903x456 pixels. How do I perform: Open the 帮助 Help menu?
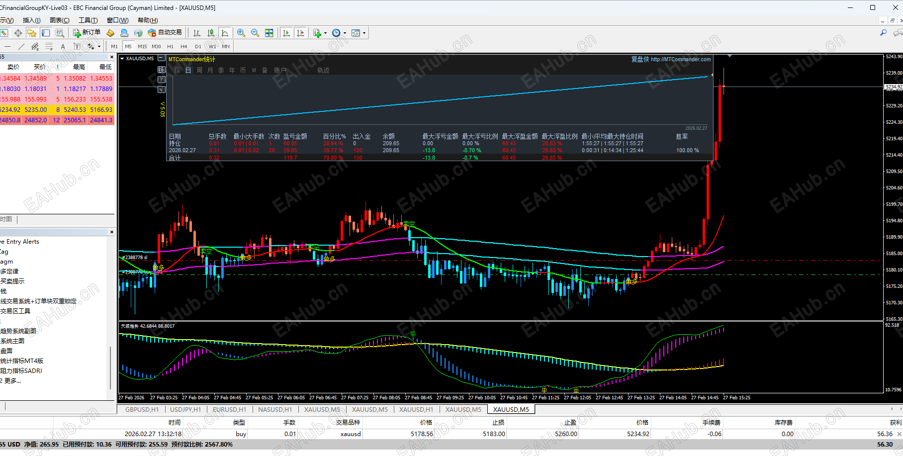(x=148, y=20)
